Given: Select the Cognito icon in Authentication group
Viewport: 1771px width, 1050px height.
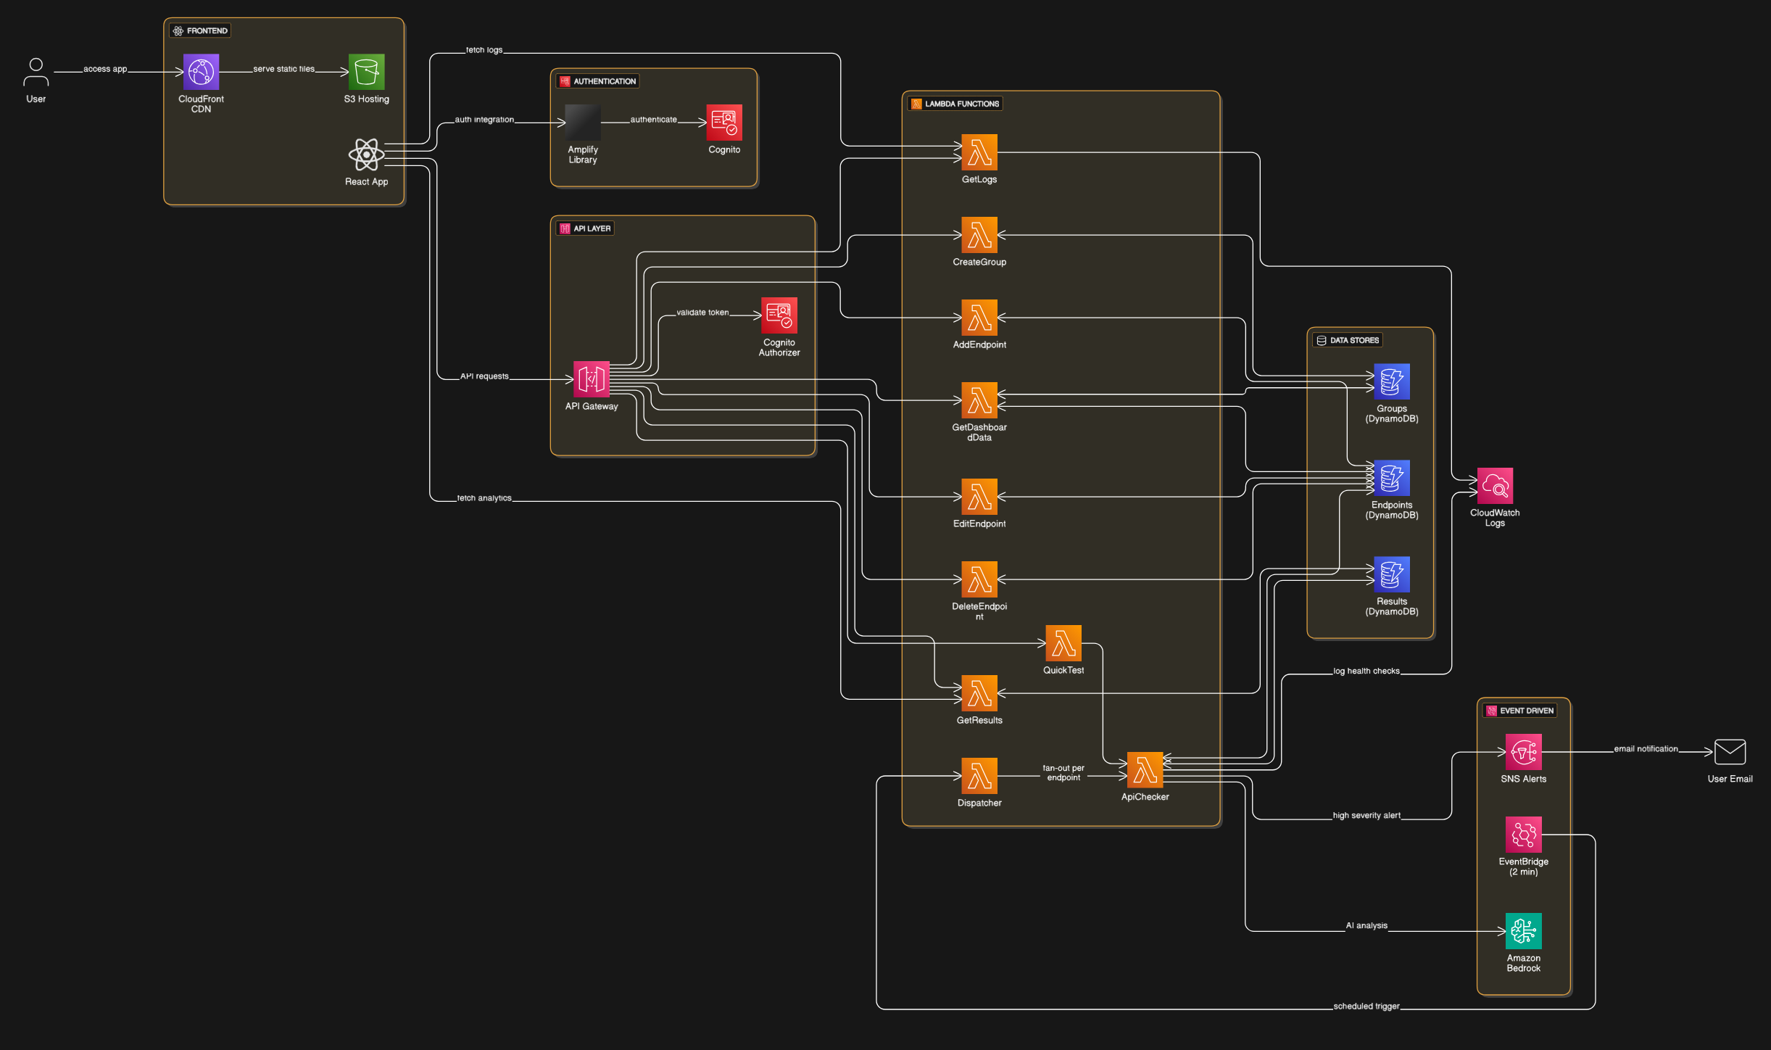Looking at the screenshot, I should 724,123.
